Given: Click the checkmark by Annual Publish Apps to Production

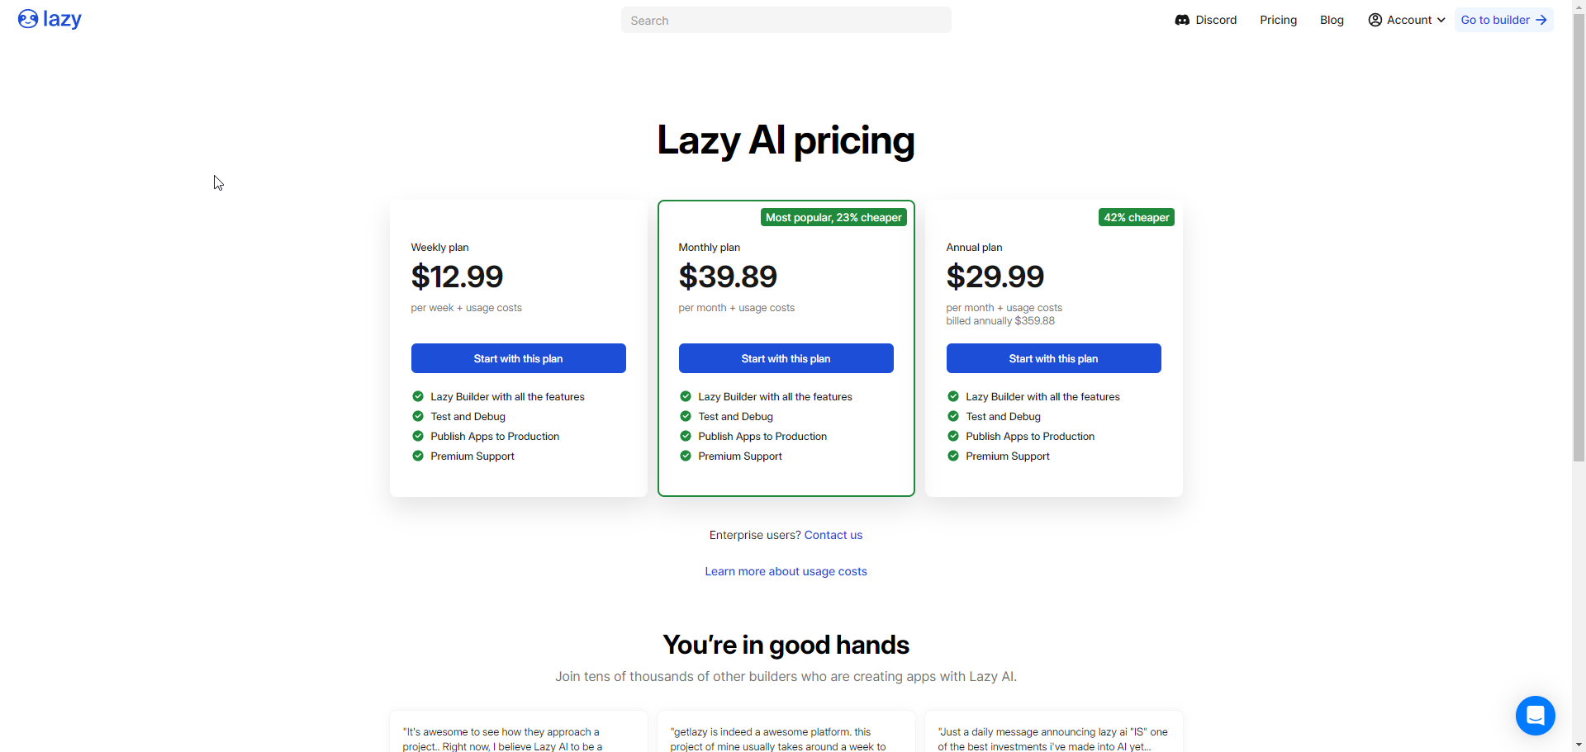Looking at the screenshot, I should (953, 436).
